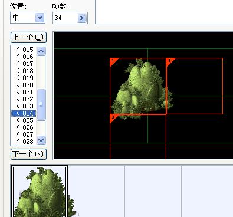The image size is (233, 217).
Task: Select list entry 018
Action: [x=24, y=71]
